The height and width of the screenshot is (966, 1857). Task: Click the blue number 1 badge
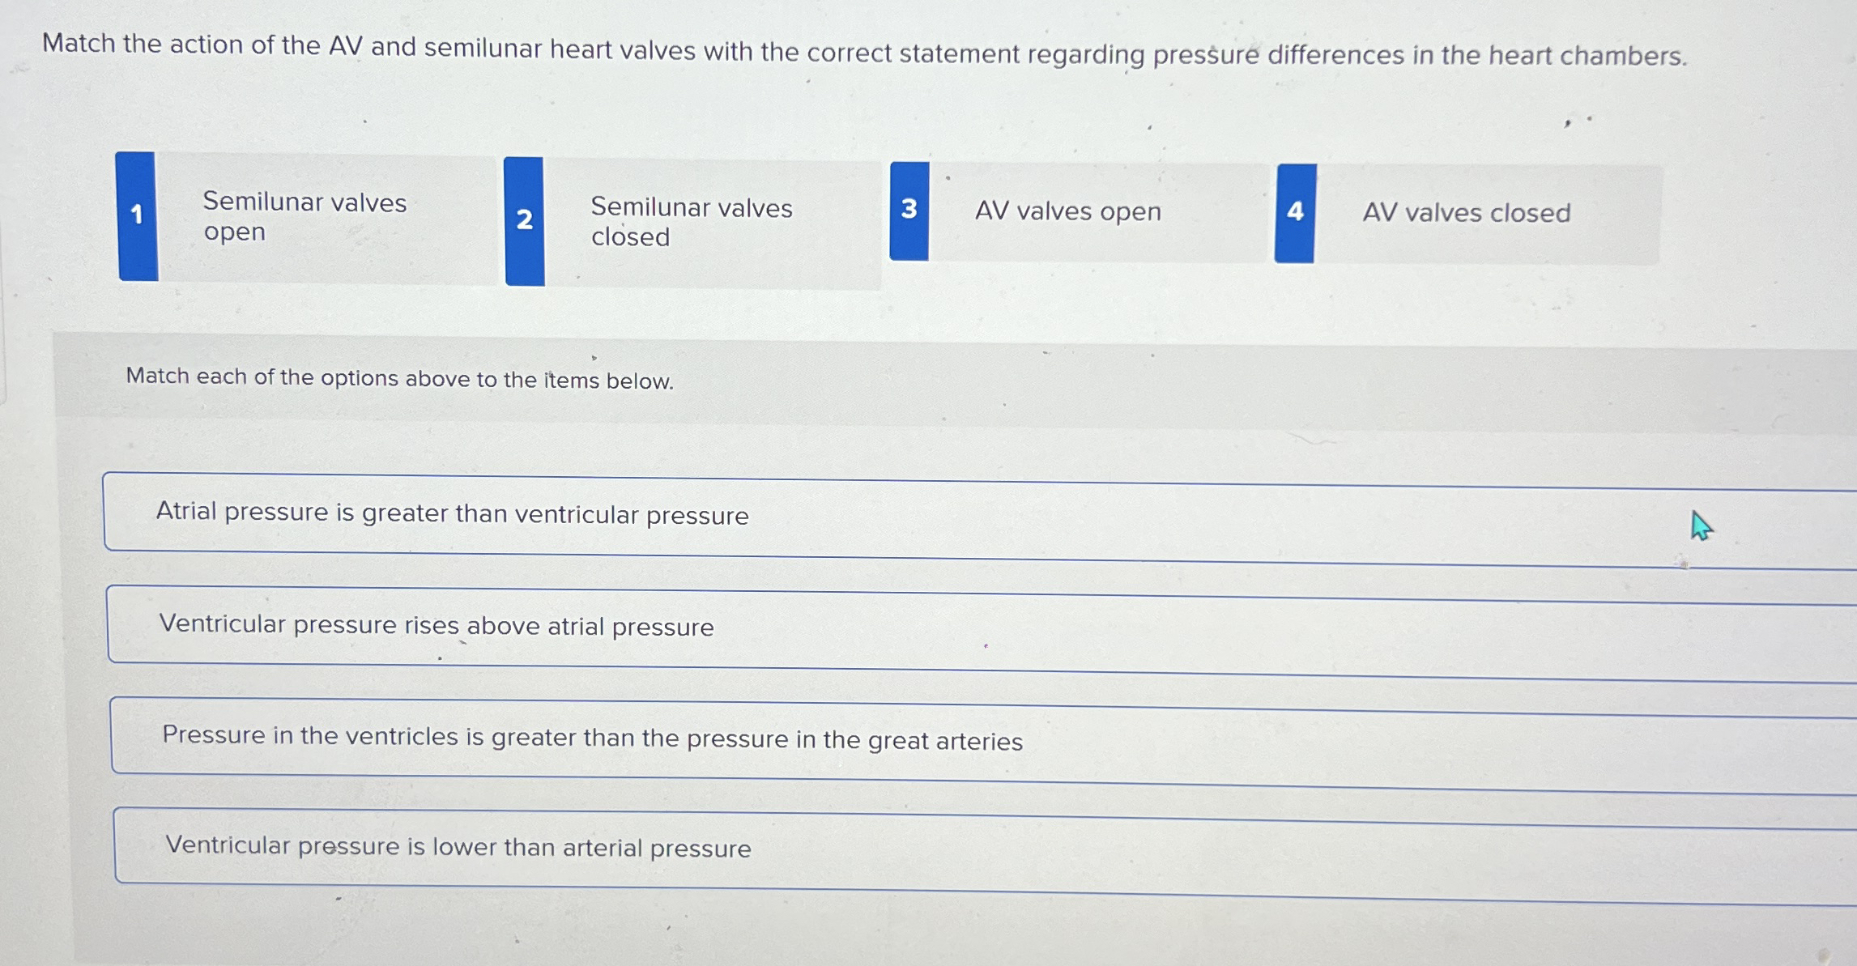[x=137, y=215]
